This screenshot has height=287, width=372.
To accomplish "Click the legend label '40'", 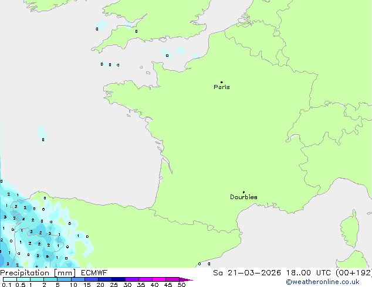I will tap(154, 285).
